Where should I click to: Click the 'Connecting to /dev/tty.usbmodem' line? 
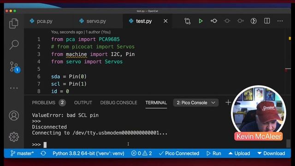tap(100, 133)
